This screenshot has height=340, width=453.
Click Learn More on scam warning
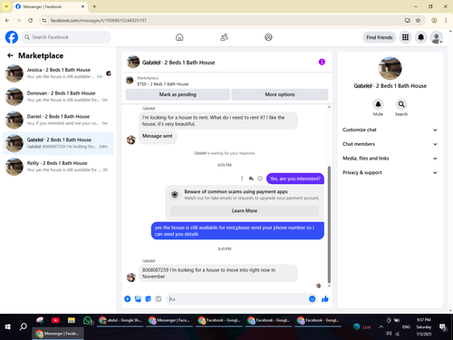[245, 210]
